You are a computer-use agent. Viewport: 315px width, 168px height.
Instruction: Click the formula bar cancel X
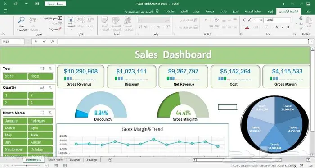click(36, 41)
